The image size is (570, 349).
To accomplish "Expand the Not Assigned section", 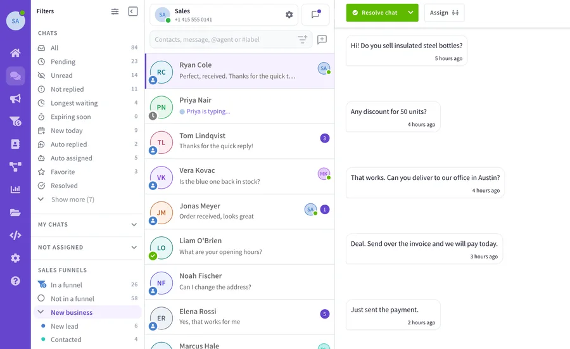I will [x=87, y=247].
